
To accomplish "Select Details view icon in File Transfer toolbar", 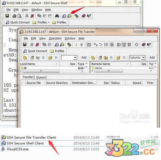I will (112, 44).
